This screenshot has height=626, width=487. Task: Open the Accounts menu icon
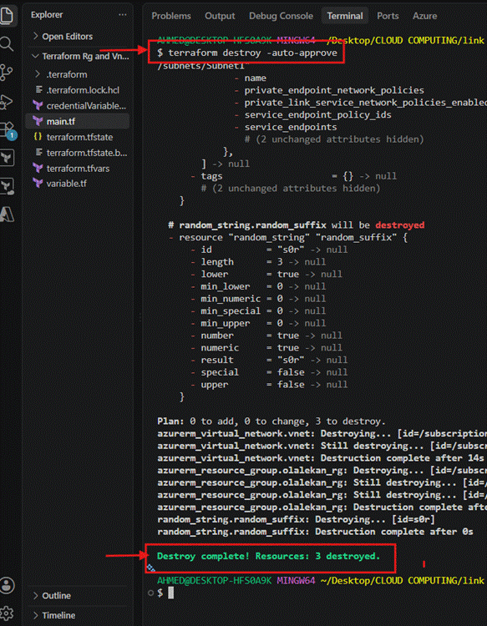(7, 586)
